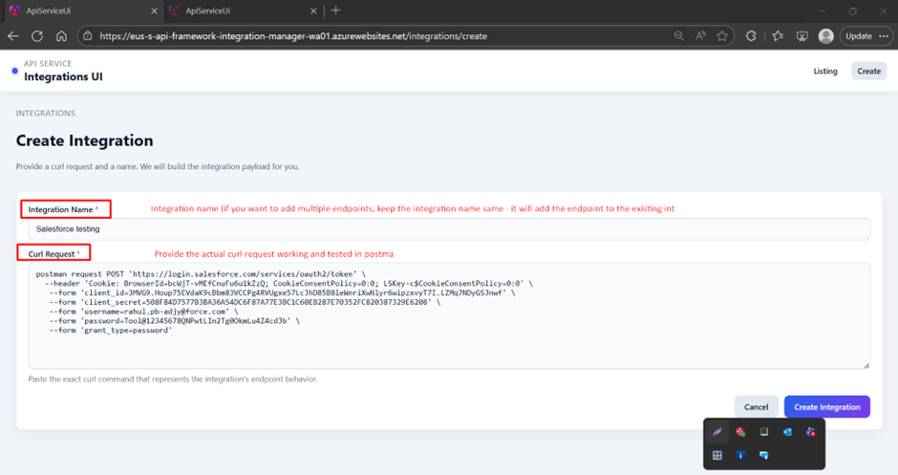
Task: Click inside the Curl Request text area
Action: (x=449, y=315)
